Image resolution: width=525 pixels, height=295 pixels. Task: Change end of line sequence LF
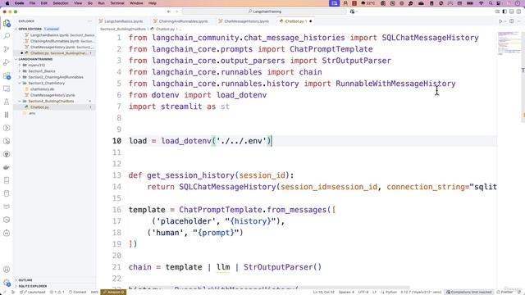[374, 292]
